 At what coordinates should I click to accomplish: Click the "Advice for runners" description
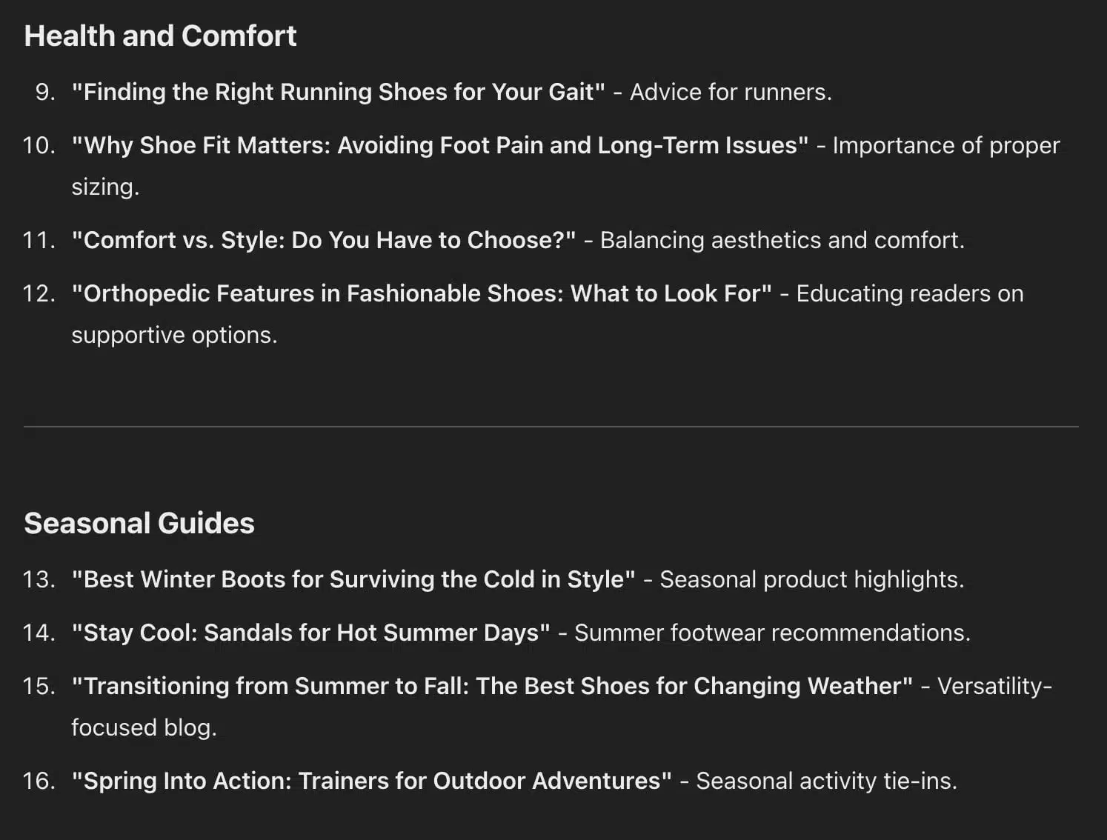pyautogui.click(x=731, y=92)
